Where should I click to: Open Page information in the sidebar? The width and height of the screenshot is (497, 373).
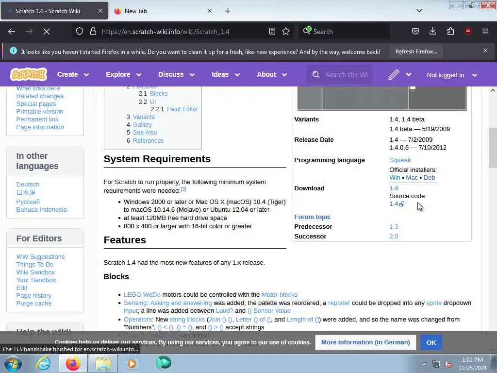(40, 127)
